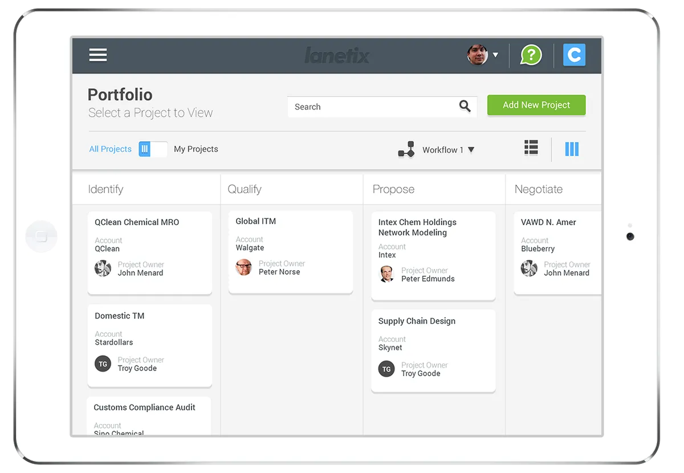Click the blue C app icon
The height and width of the screenshot is (473, 684).
[574, 55]
